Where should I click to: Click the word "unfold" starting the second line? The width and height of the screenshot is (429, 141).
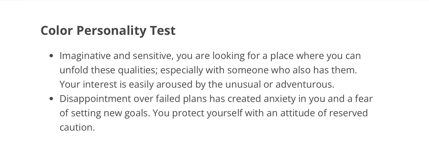click(x=74, y=70)
